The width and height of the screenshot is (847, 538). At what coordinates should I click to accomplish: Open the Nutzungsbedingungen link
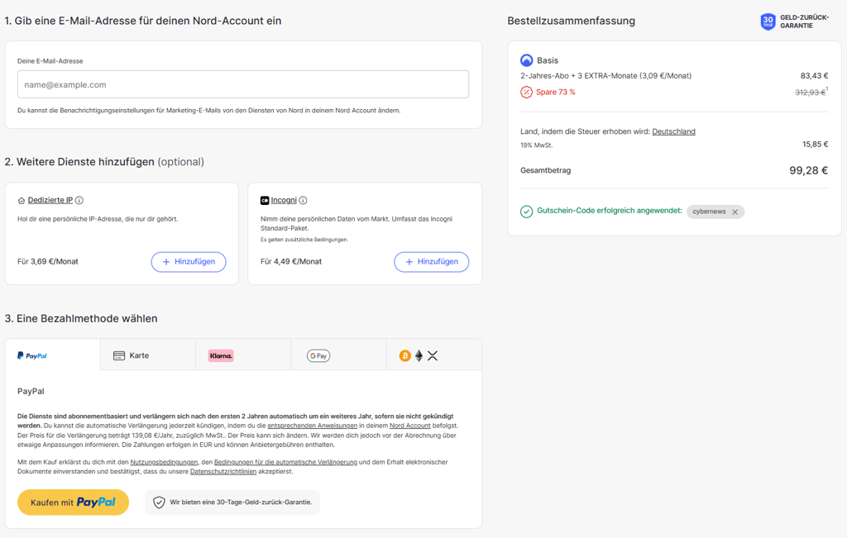(165, 462)
